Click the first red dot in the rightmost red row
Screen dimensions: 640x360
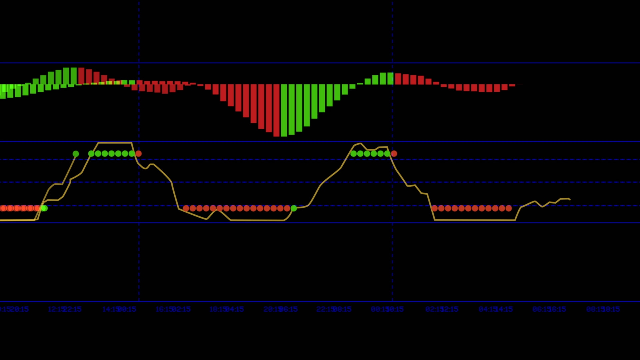click(x=435, y=208)
